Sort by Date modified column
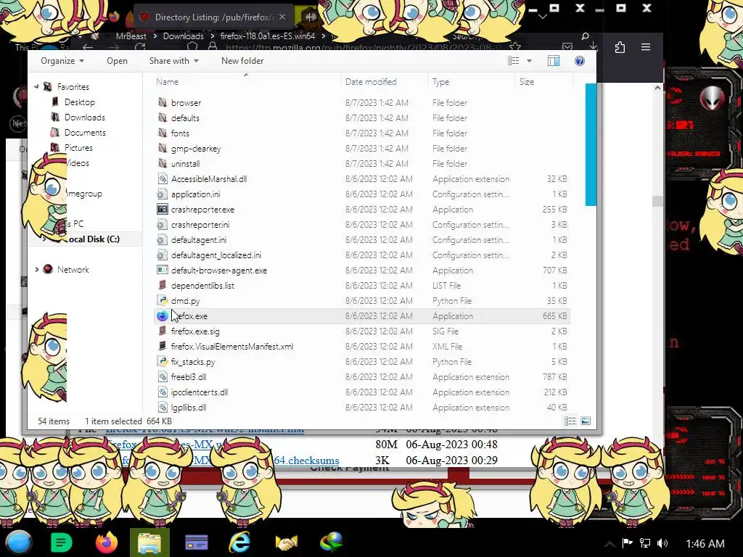 pyautogui.click(x=371, y=81)
